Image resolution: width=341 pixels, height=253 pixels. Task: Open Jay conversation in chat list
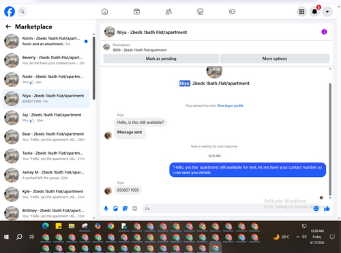46,118
